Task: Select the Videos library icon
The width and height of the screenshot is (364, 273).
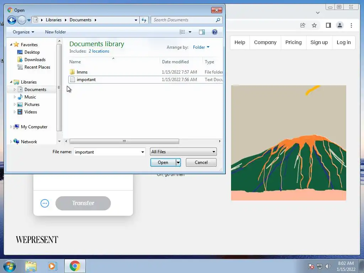Action: pos(20,112)
